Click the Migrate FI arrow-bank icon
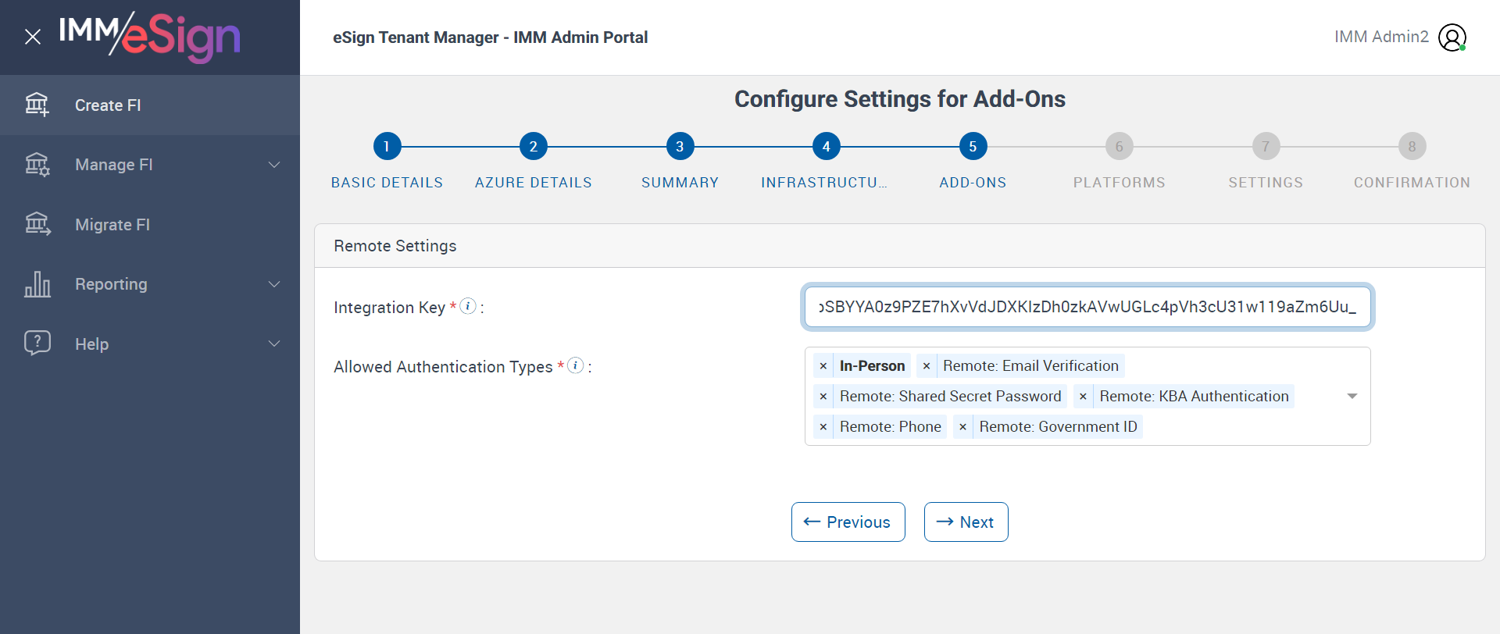 [37, 225]
